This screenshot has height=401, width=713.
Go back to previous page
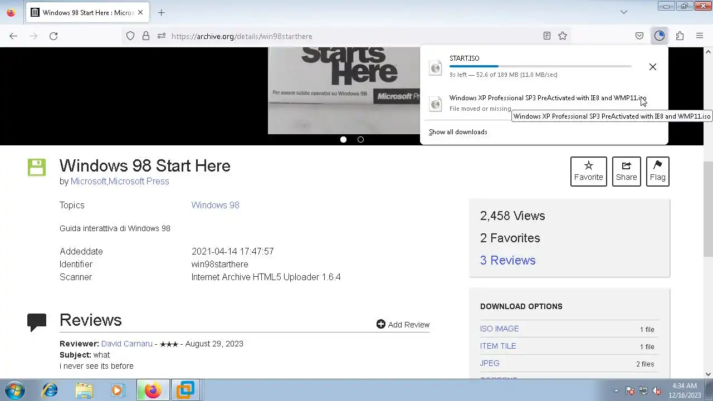coord(13,36)
